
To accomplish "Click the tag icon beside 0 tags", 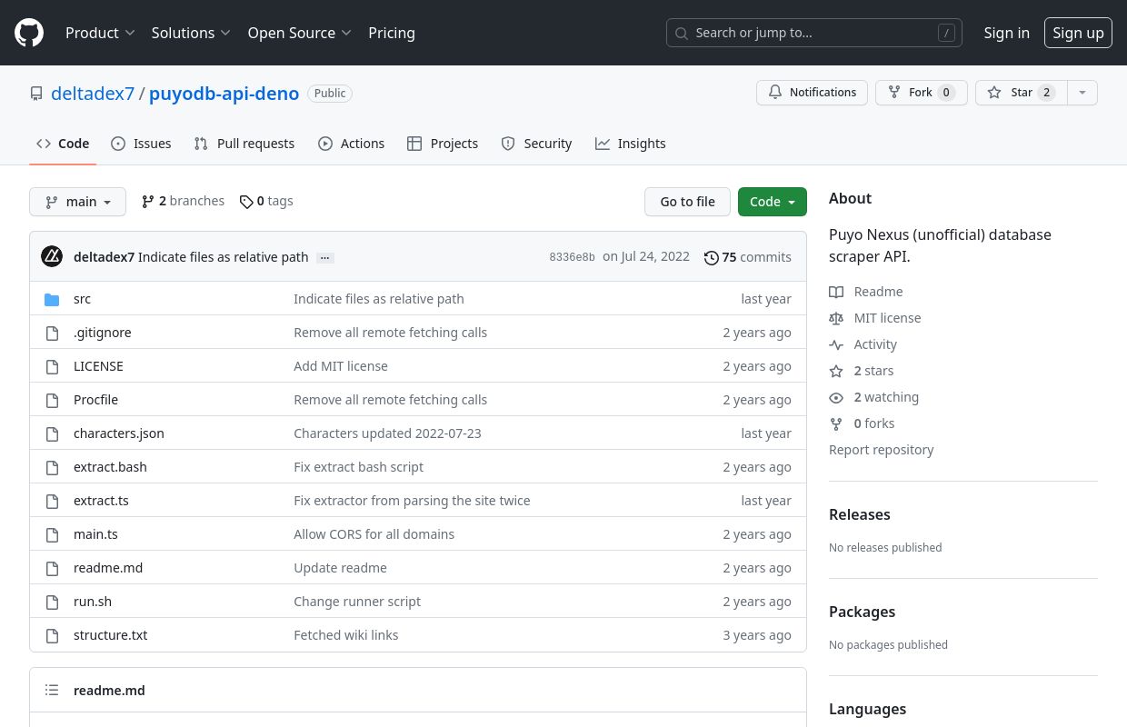I will click(246, 202).
